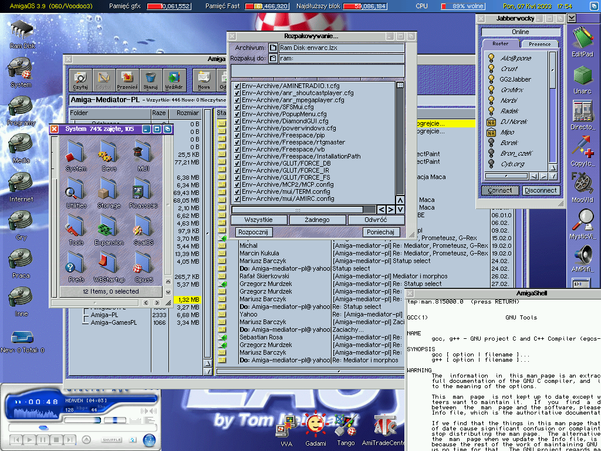Click up arrow of archive file list
The width and height of the screenshot is (601, 451).
point(400,200)
